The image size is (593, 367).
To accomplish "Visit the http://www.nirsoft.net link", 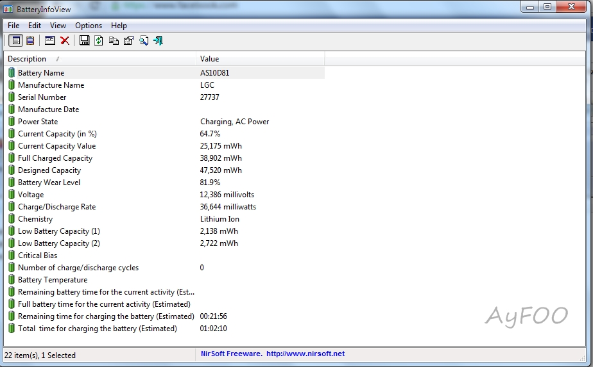I will 305,354.
